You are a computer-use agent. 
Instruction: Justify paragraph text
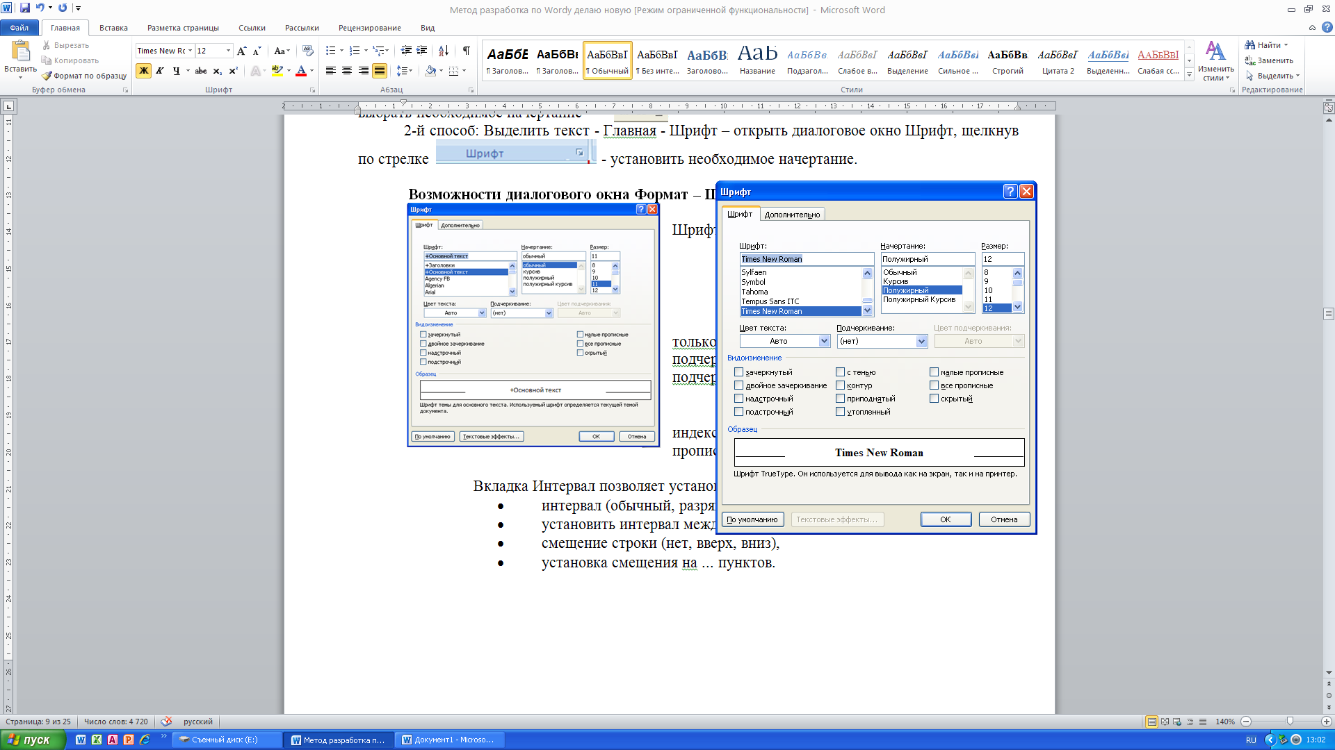tap(380, 71)
